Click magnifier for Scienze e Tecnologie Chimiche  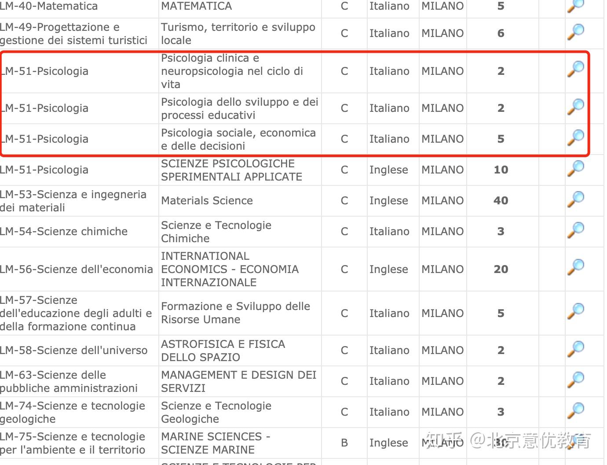click(575, 230)
